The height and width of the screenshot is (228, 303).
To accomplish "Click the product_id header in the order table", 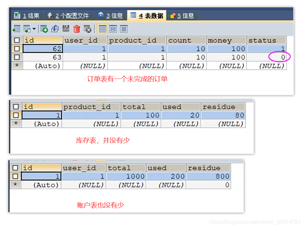I will pos(137,40).
